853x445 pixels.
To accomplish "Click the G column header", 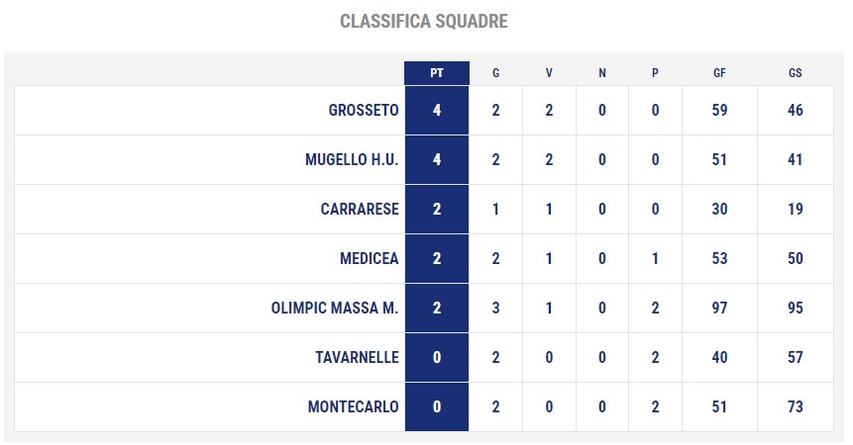I will [495, 73].
